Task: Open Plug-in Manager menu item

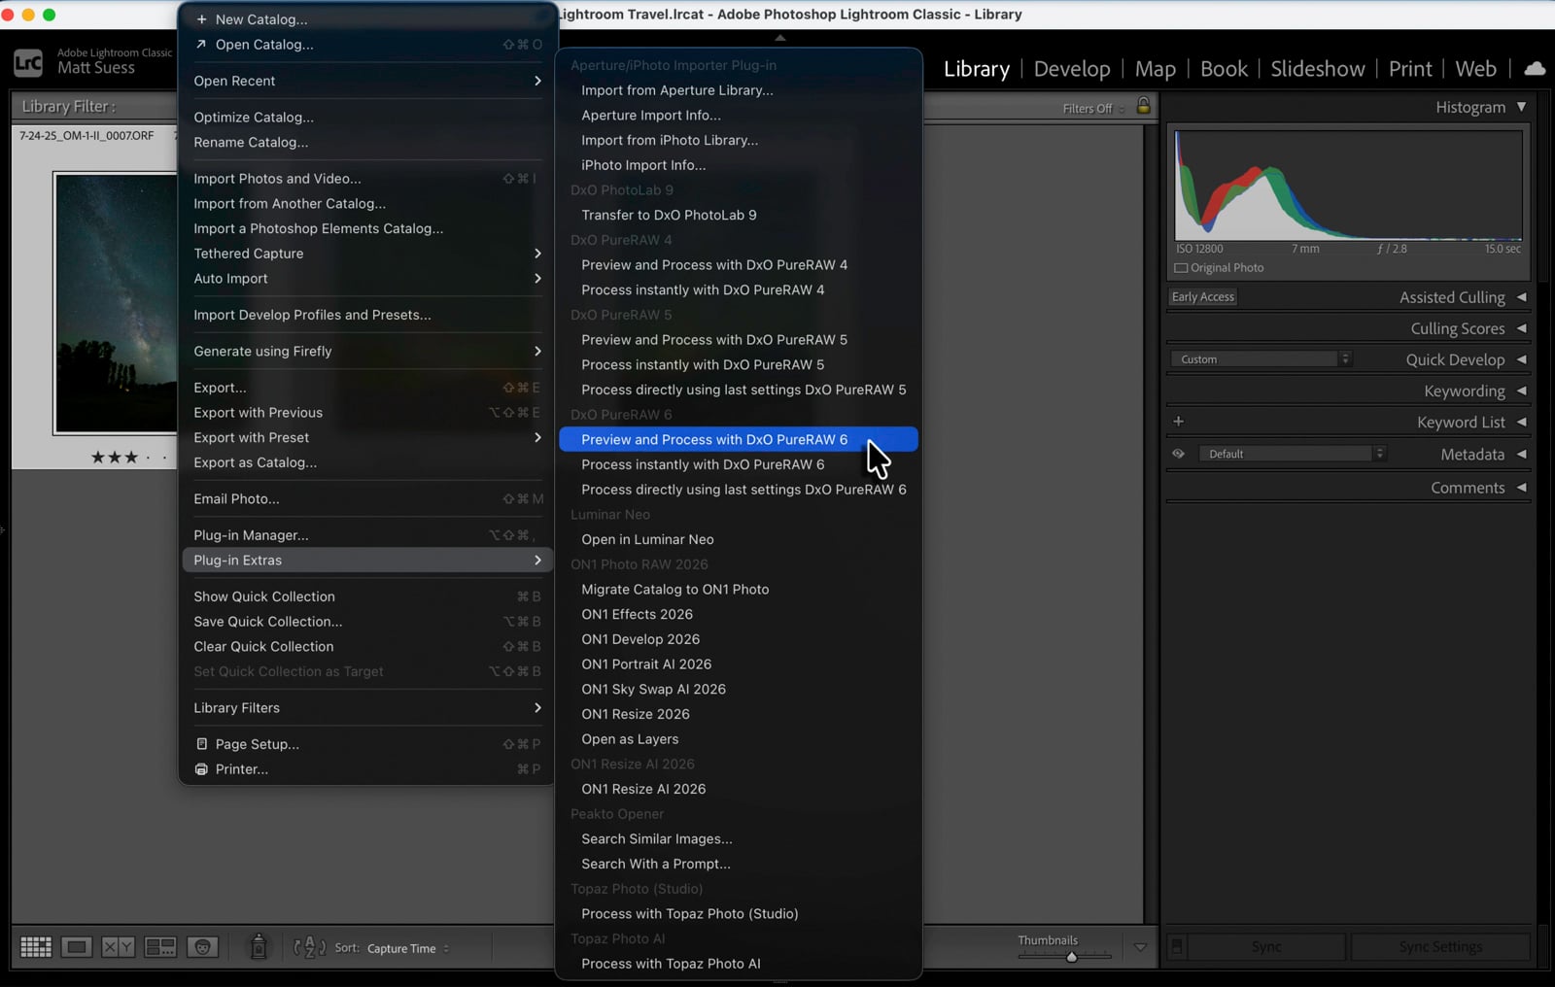Action: pos(367,535)
